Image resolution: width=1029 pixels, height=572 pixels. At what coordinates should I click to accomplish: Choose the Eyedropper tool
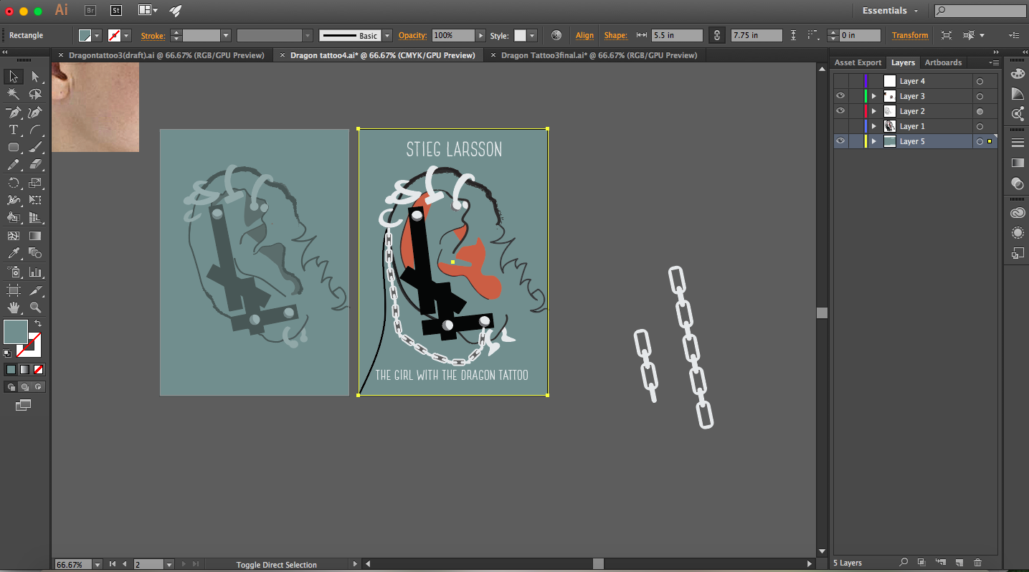pos(14,254)
